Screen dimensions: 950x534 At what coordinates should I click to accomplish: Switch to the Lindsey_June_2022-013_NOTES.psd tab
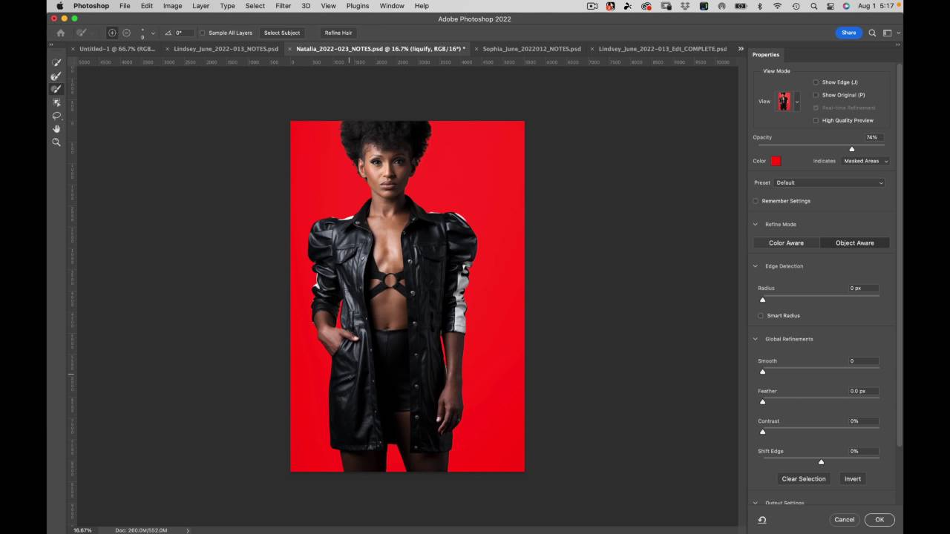click(226, 49)
